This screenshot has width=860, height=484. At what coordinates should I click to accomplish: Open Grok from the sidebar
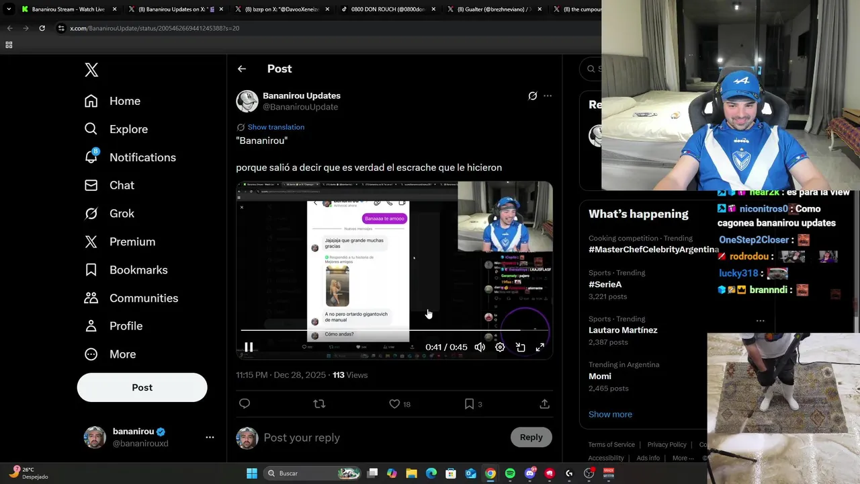tap(109, 214)
